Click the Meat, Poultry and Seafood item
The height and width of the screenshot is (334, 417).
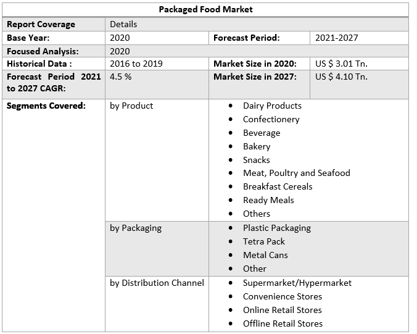pyautogui.click(x=296, y=173)
